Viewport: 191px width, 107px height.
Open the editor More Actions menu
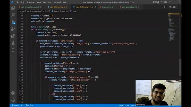click(x=178, y=7)
